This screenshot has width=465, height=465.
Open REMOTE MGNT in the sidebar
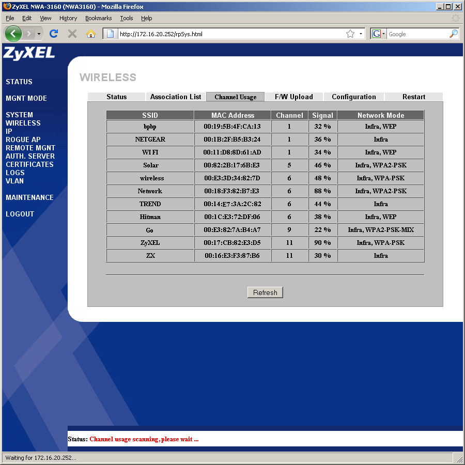pyautogui.click(x=30, y=148)
